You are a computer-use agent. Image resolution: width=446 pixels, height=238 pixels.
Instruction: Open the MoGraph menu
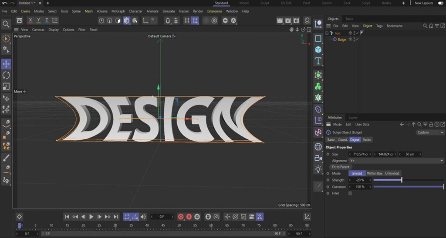tap(118, 11)
